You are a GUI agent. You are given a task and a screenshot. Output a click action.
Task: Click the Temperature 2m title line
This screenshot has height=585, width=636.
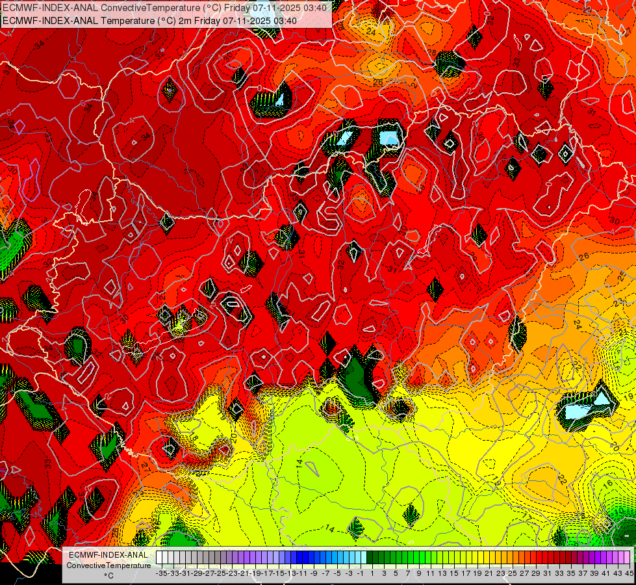coord(149,21)
